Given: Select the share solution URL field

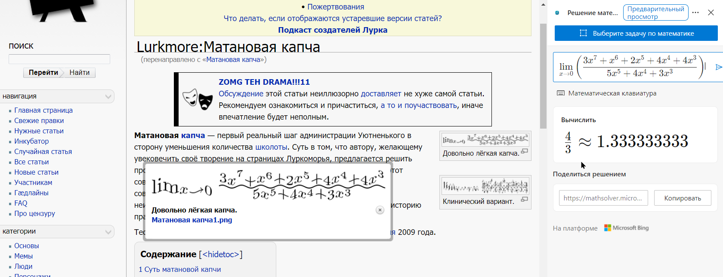Looking at the screenshot, I should [x=603, y=198].
